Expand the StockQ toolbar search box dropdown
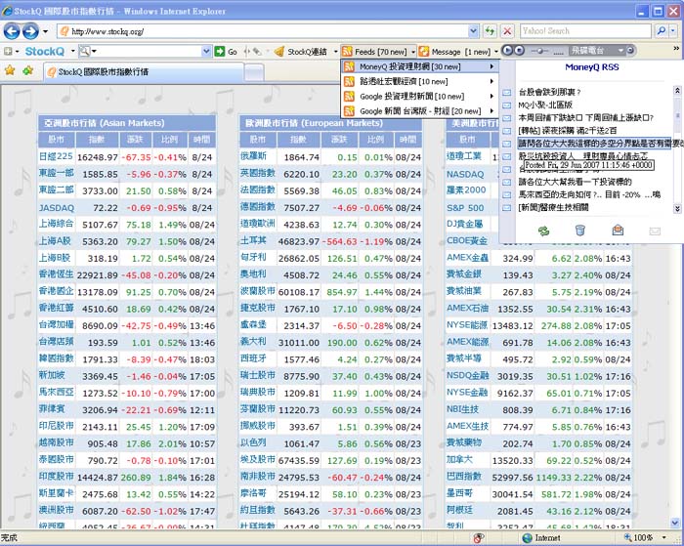 [206, 52]
